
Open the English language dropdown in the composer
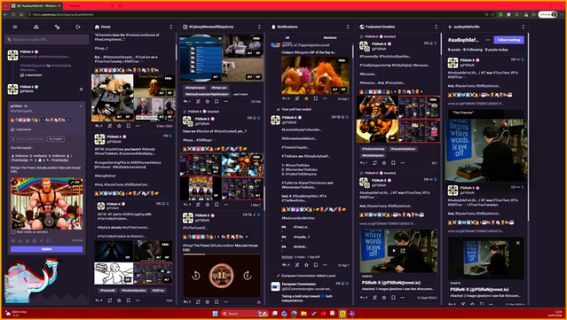click(x=56, y=138)
